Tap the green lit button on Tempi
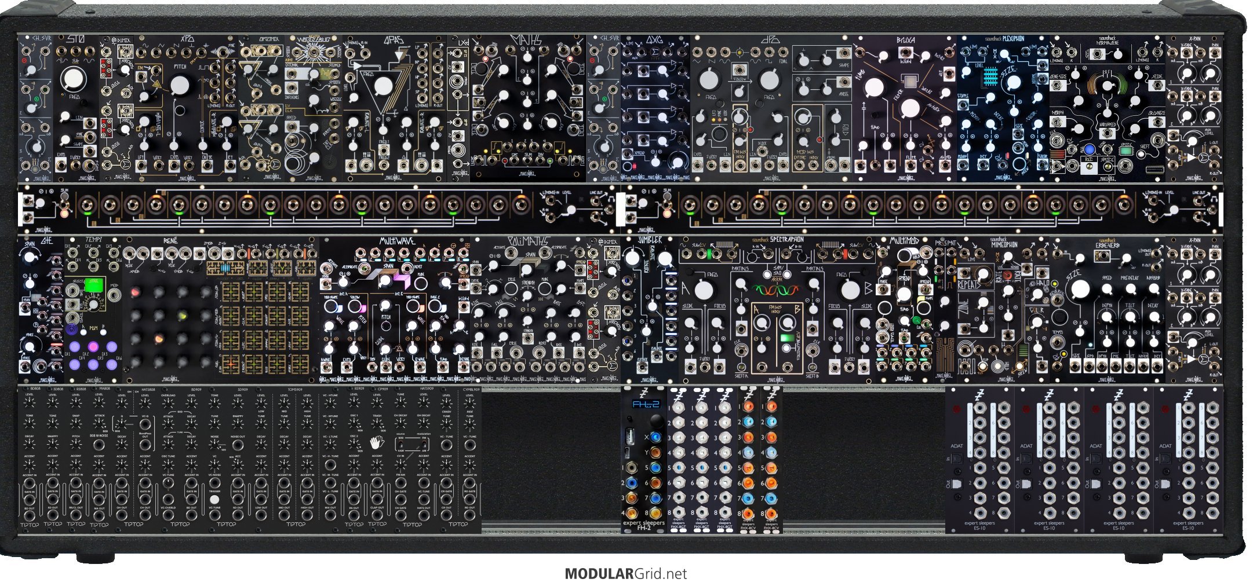The height and width of the screenshot is (586, 1253). 94,284
